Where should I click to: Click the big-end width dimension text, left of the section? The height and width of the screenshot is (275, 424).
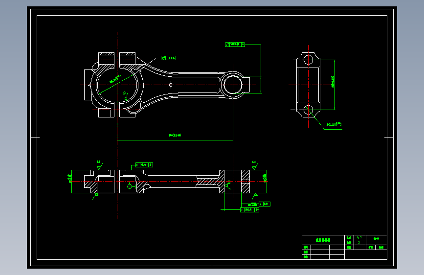pyautogui.click(x=70, y=179)
